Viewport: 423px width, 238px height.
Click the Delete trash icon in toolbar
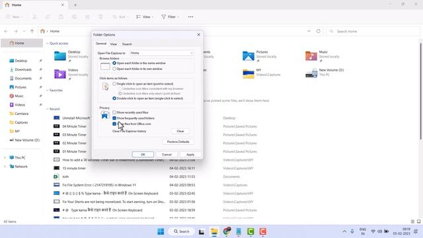click(x=100, y=17)
